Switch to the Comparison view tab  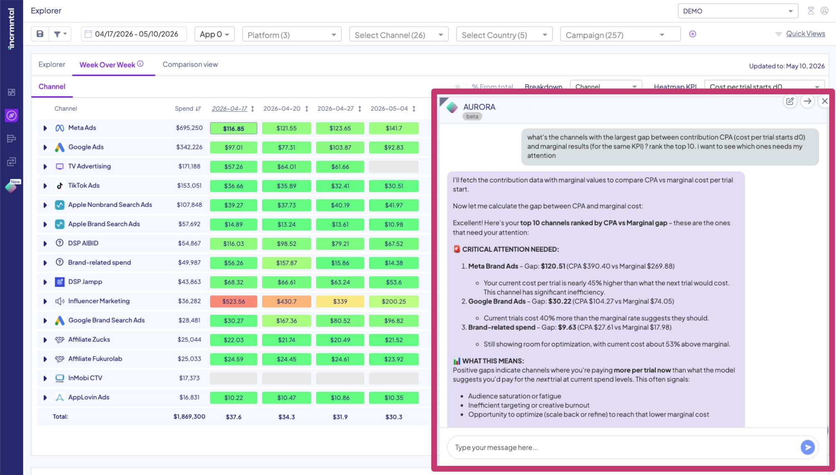pos(190,64)
